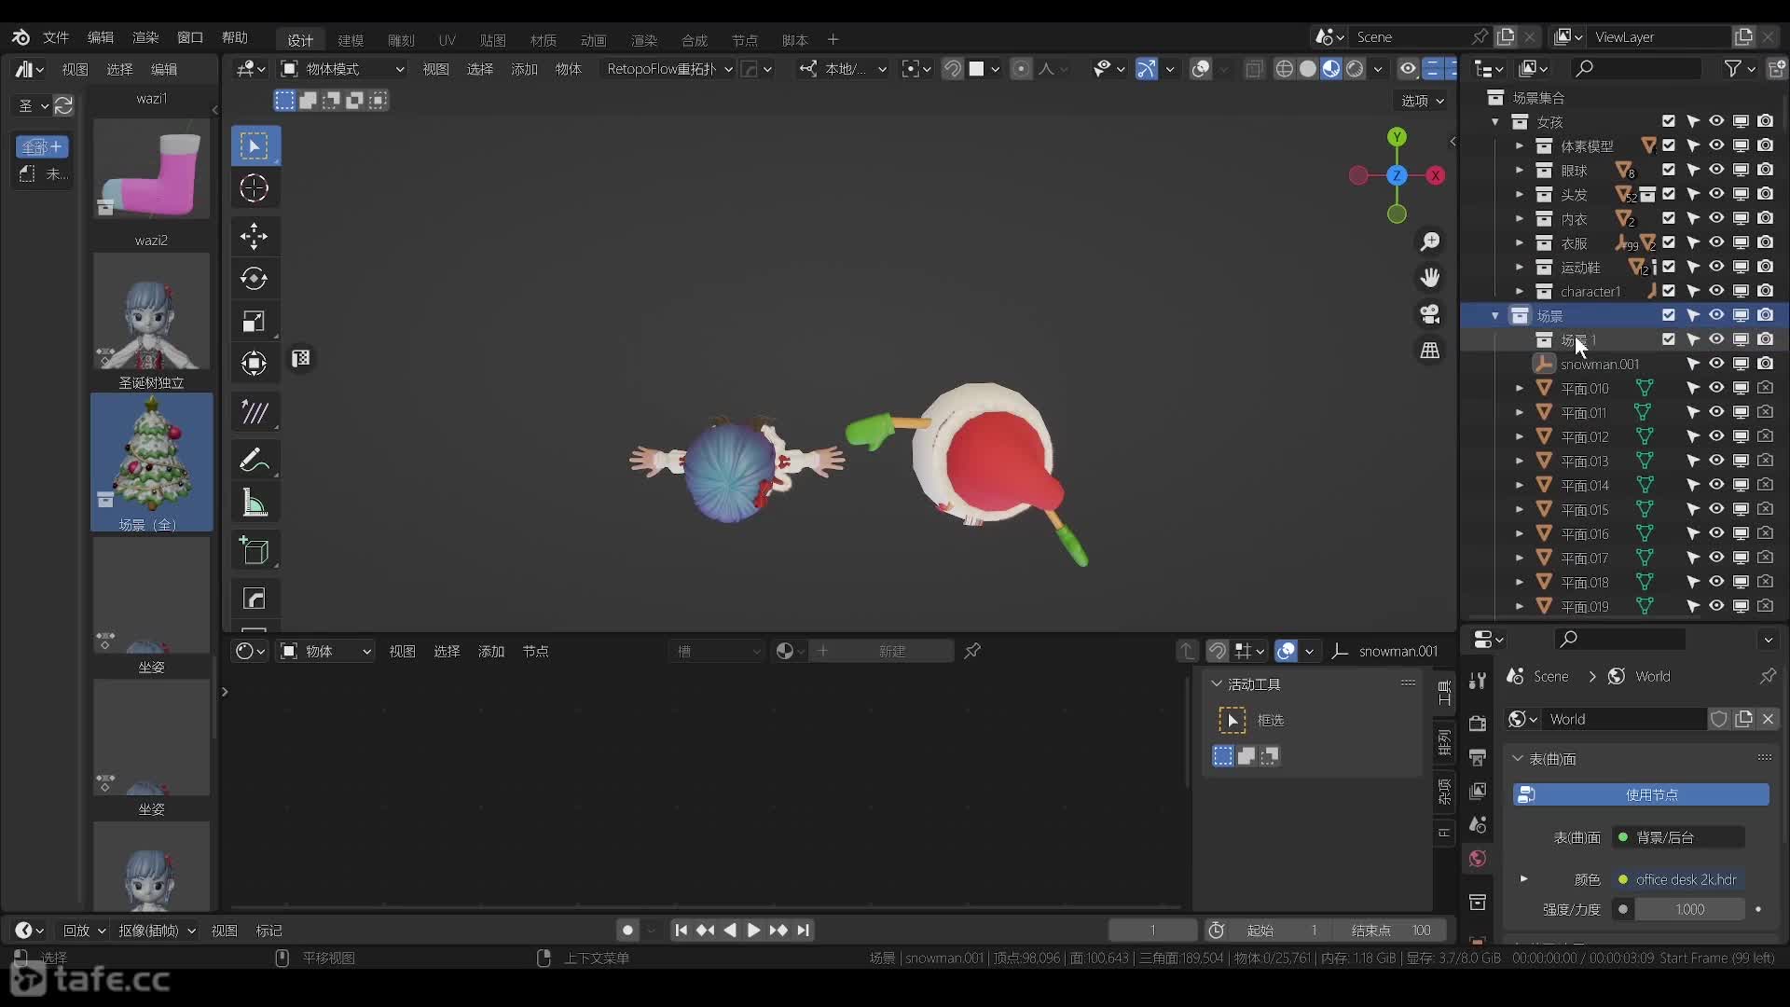Hide 头发 collection with eye icon

coord(1716,194)
